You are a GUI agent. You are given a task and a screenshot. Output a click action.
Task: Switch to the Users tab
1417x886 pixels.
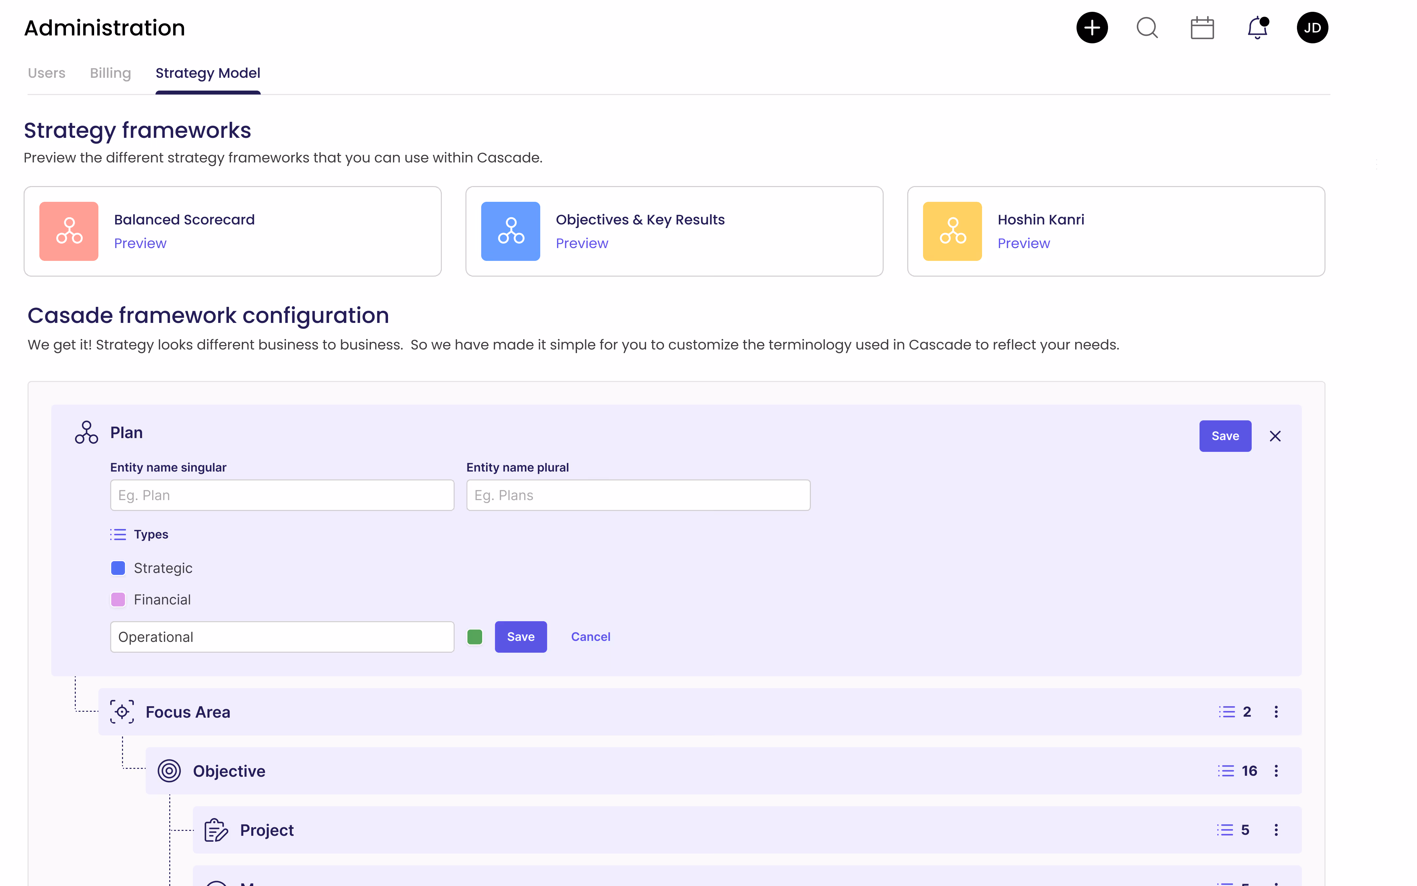46,73
